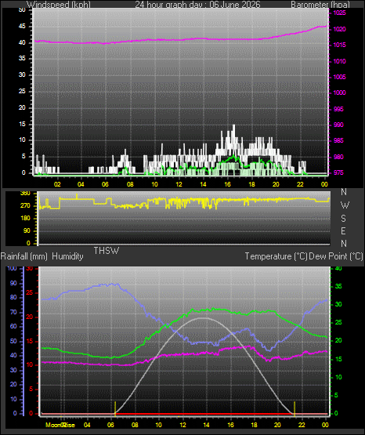Screen dimensions: 365x435
Task: Click the Temperature (°C) label
Action: (x=276, y=256)
